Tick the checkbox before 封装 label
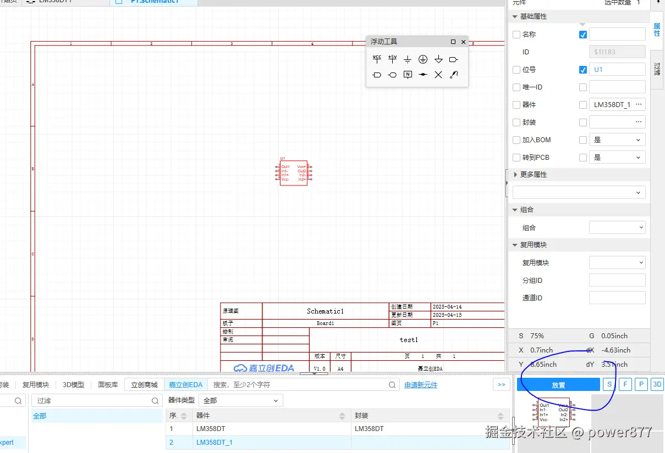The height and width of the screenshot is (453, 665). click(516, 122)
